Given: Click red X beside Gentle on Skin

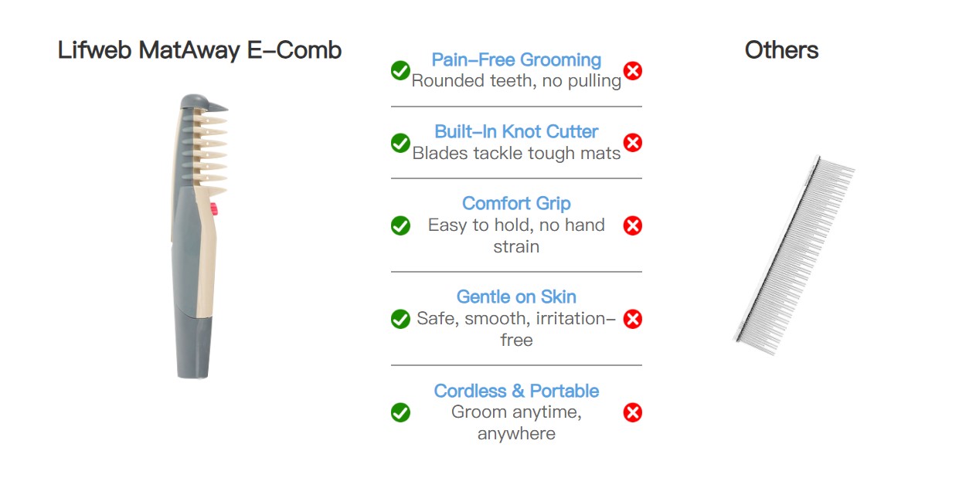Looking at the screenshot, I should click(633, 319).
